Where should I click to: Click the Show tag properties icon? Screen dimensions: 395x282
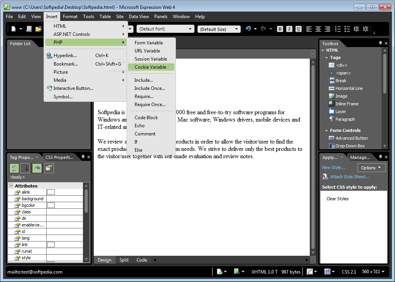[x=49, y=168]
